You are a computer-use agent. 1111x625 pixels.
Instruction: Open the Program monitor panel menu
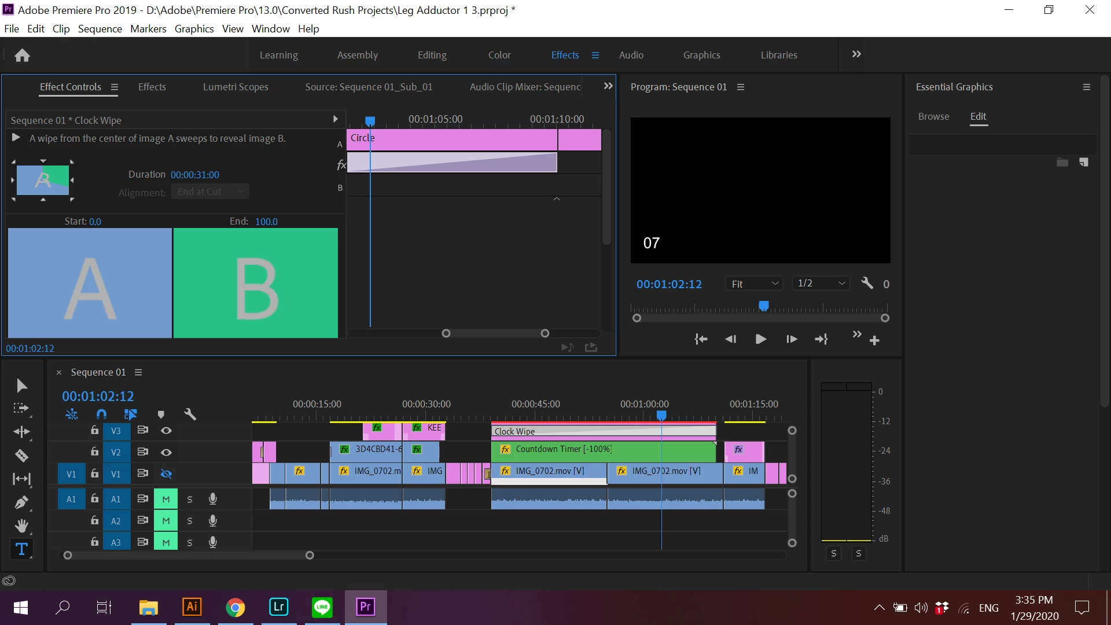tap(741, 87)
